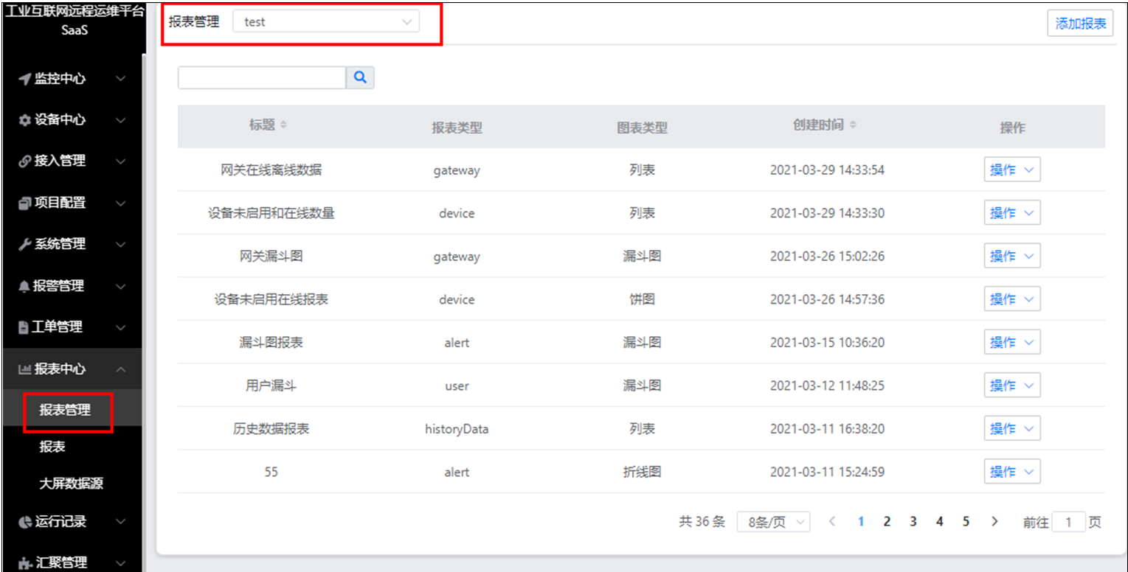The image size is (1128, 572).
Task: Open the 汇聚管理 menu
Action: click(x=72, y=563)
